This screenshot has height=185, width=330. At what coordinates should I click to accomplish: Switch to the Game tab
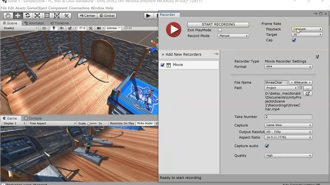coord(10,118)
